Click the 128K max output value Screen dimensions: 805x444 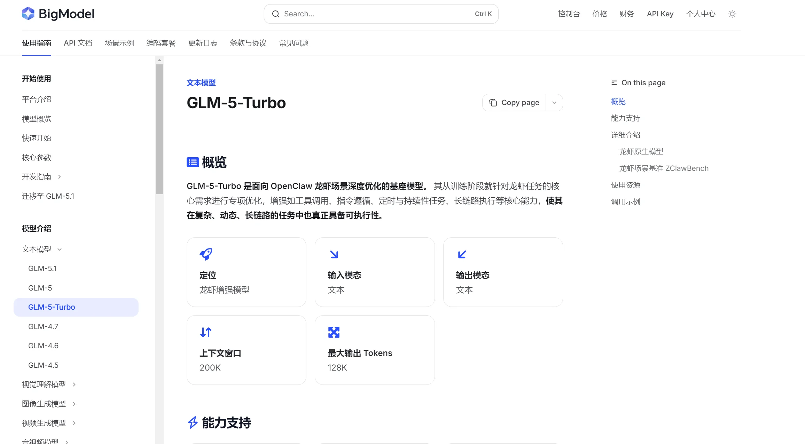click(x=337, y=368)
